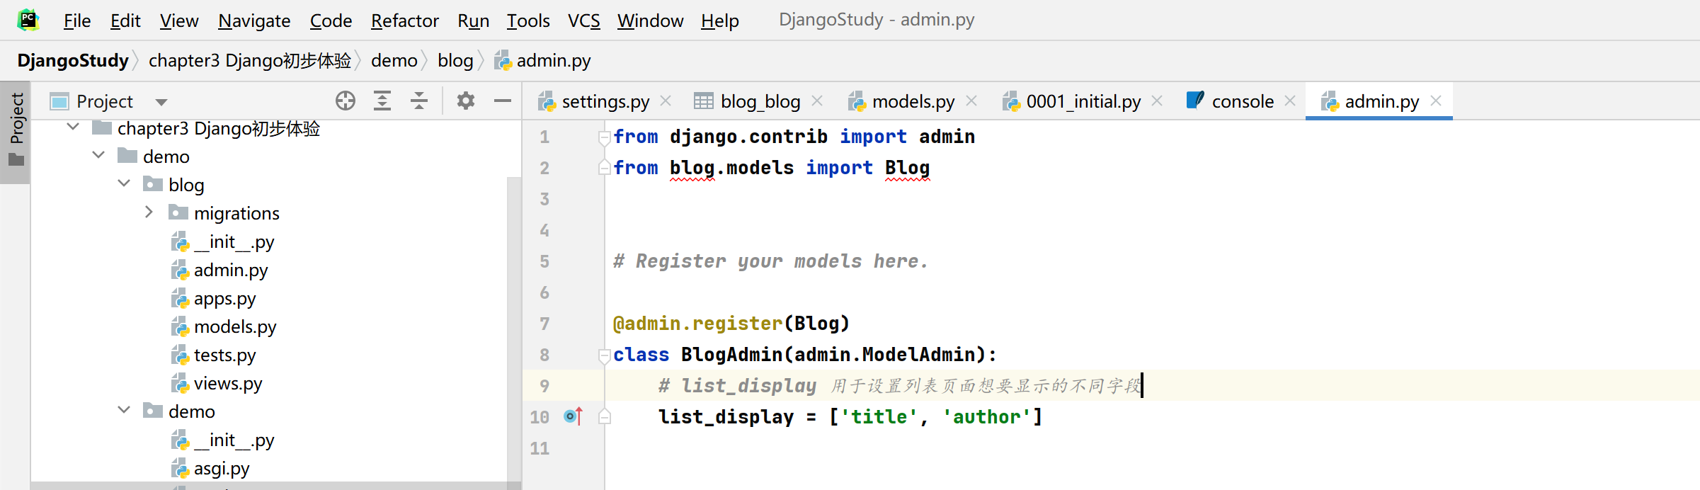Click the Project view title icon
The width and height of the screenshot is (1700, 490).
click(x=59, y=102)
